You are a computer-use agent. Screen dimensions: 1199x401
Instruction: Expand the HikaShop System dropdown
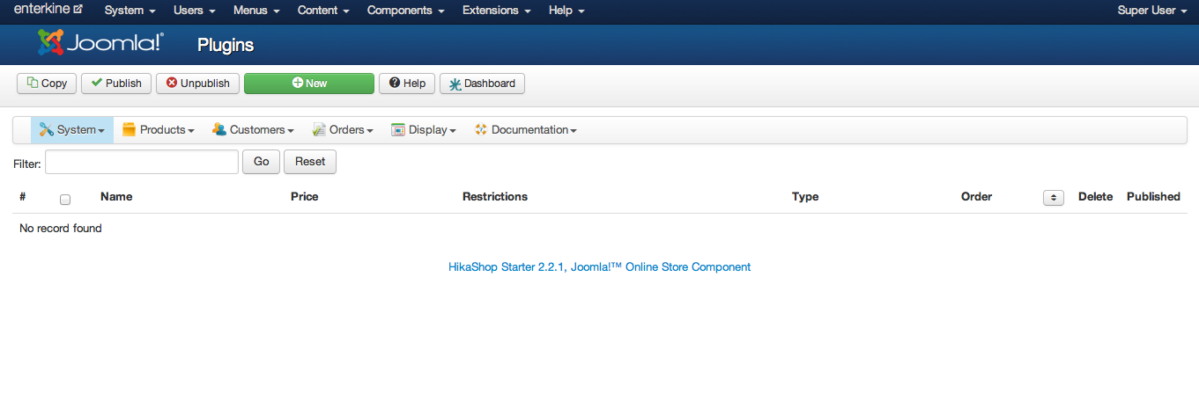coord(72,130)
